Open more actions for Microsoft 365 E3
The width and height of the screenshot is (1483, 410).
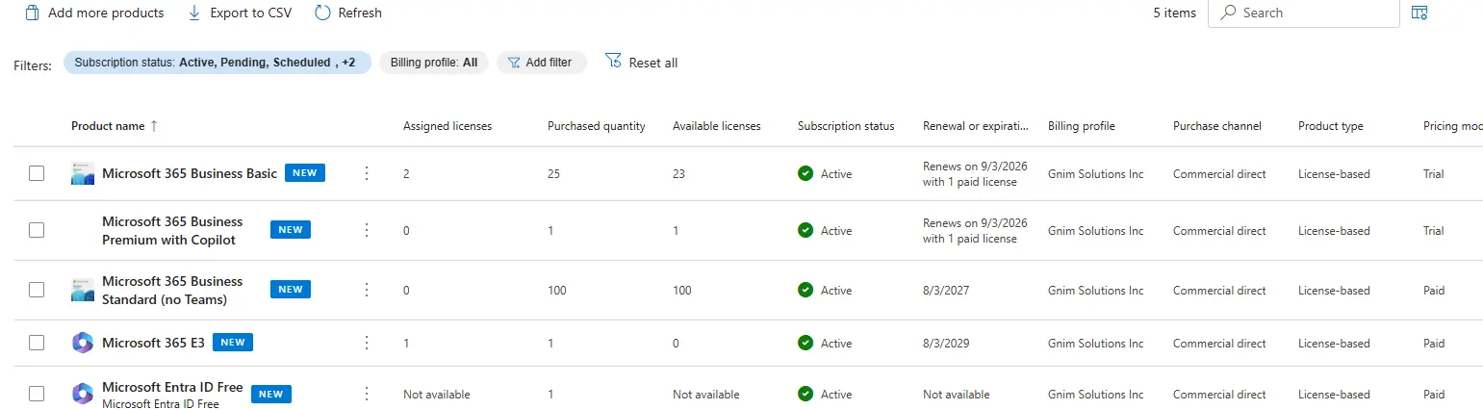point(366,343)
